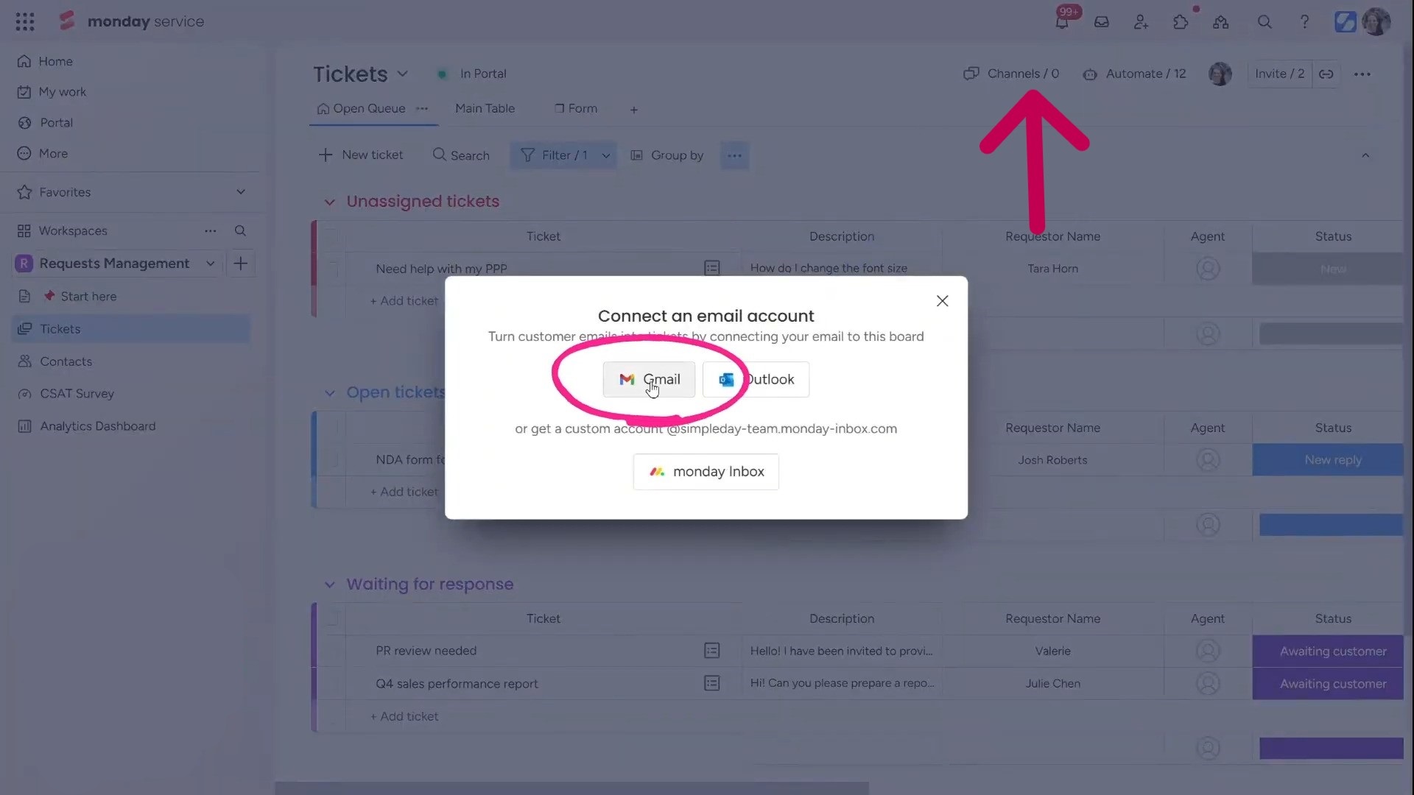Click Add ticket under Waiting for response
Image resolution: width=1414 pixels, height=795 pixels.
(x=404, y=716)
